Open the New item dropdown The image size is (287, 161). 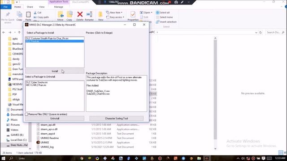(114, 13)
